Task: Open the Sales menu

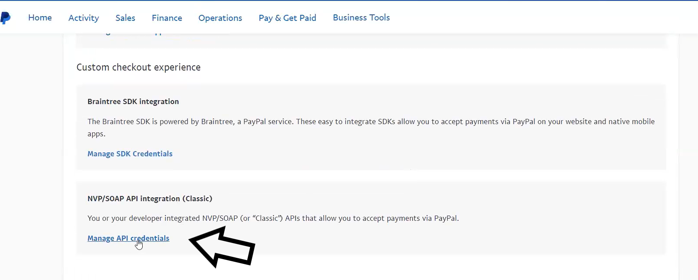Action: click(125, 18)
